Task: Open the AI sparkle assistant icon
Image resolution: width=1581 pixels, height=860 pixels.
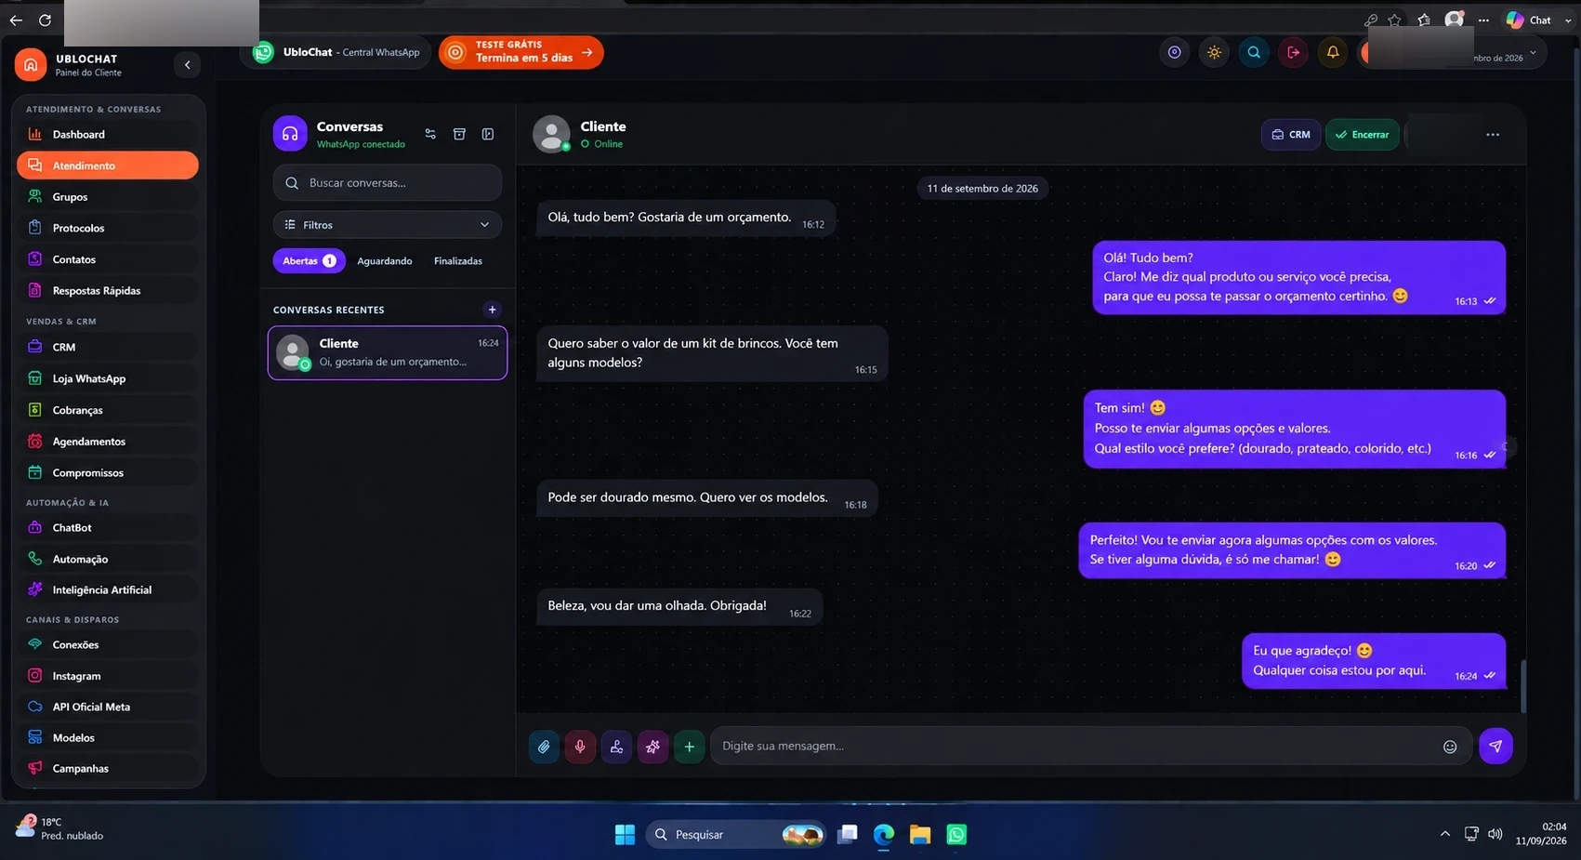Action: [652, 746]
